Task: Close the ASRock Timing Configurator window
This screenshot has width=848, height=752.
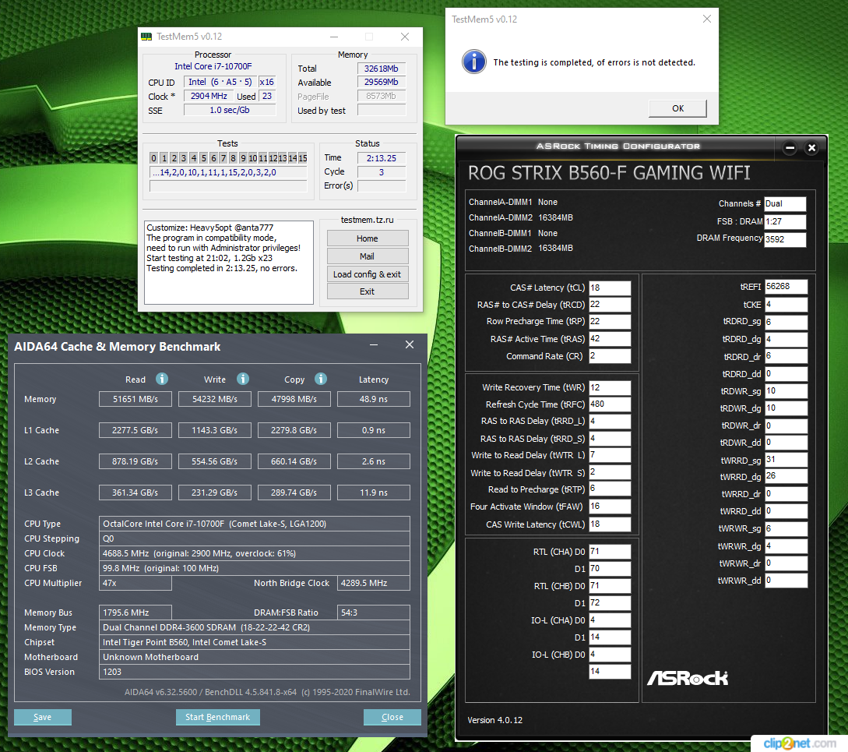Action: [x=811, y=147]
